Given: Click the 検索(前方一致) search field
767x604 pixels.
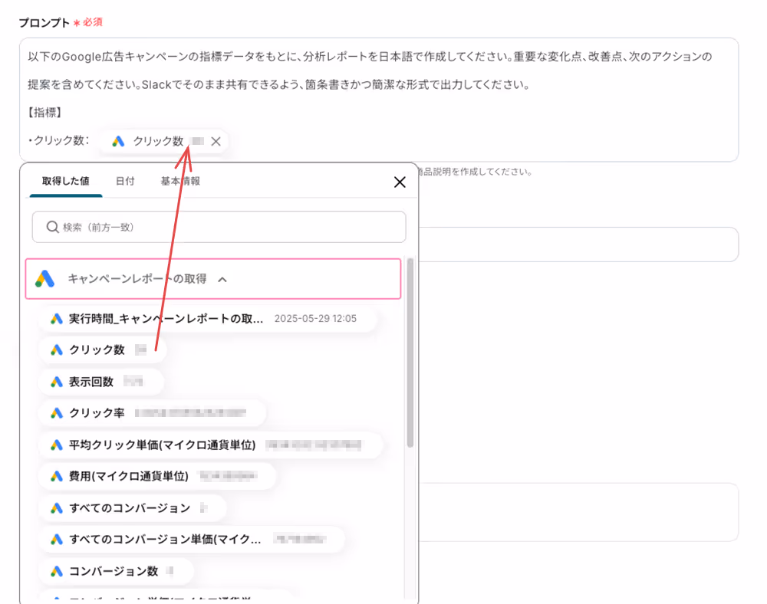Looking at the screenshot, I should pos(219,227).
